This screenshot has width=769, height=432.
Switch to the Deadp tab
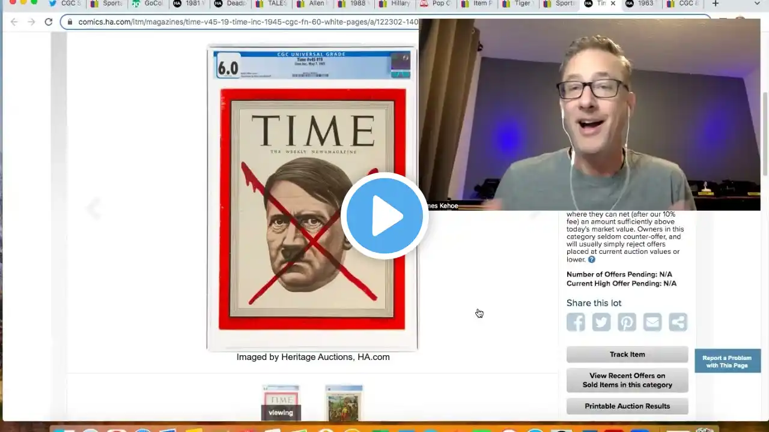231,4
